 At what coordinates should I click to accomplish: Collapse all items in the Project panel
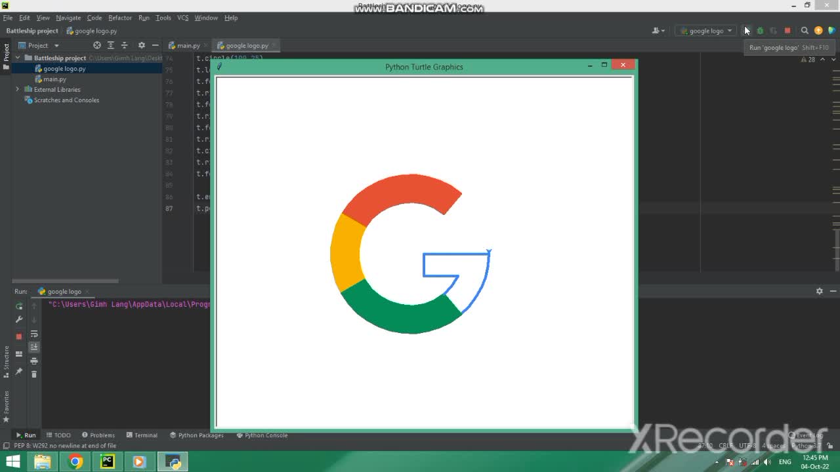tap(124, 45)
